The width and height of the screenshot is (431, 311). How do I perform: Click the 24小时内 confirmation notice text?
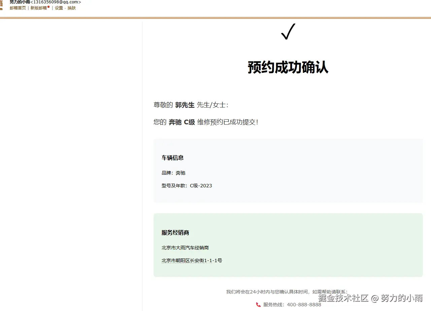coord(287,292)
